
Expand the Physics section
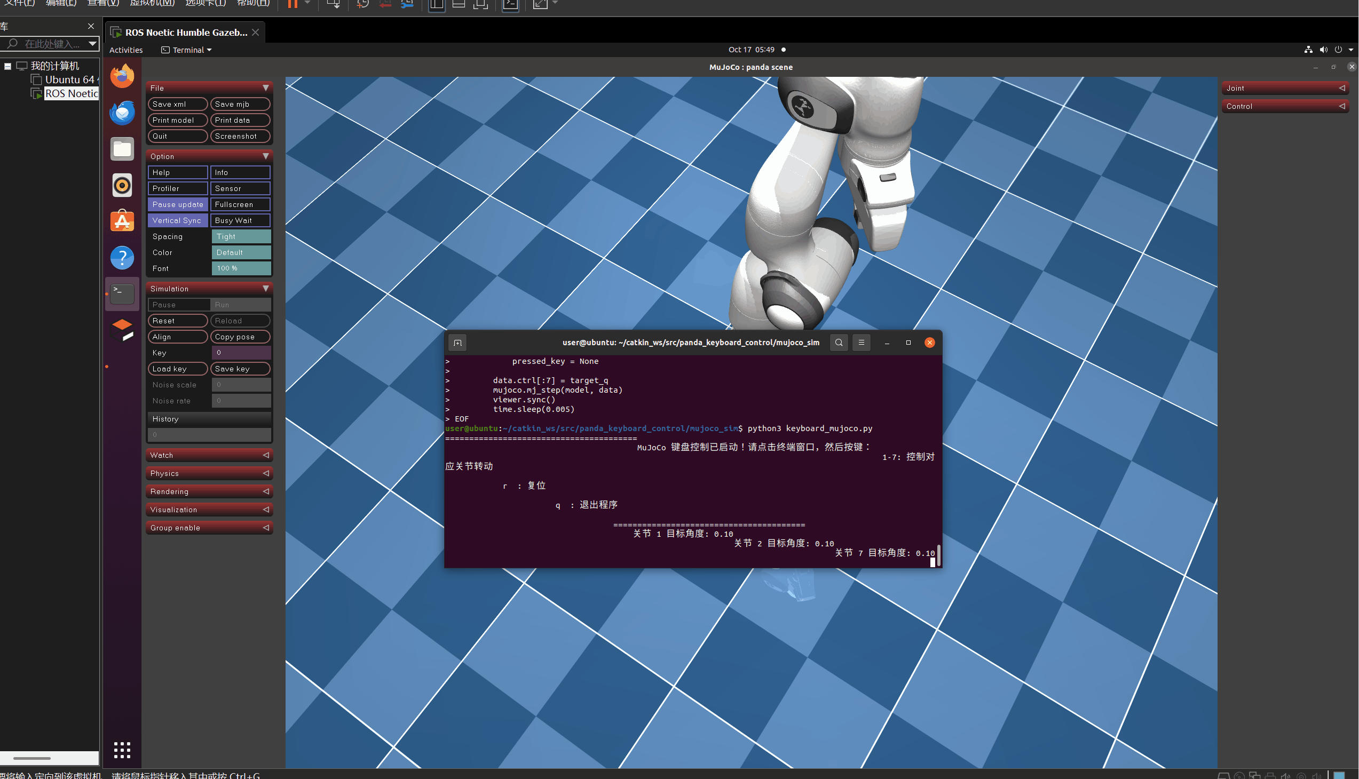point(209,473)
